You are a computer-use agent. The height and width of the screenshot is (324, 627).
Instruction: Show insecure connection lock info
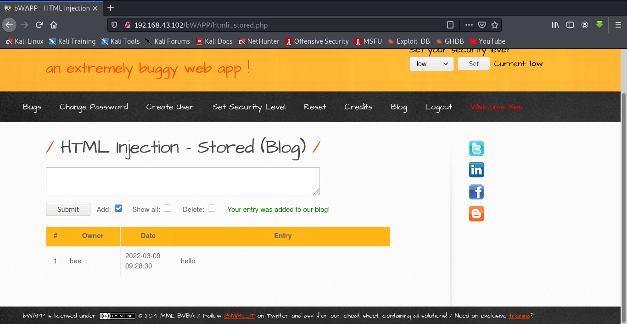(127, 25)
